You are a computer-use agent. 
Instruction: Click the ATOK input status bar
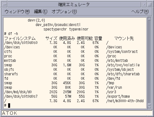(x=77, y=113)
